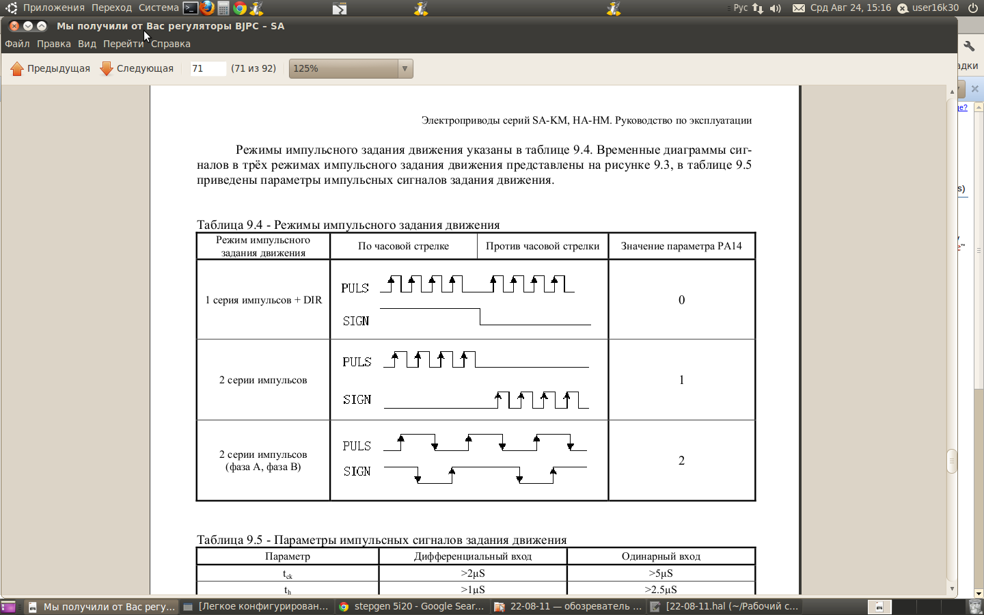Click the header "Одинарный вход"

click(661, 556)
